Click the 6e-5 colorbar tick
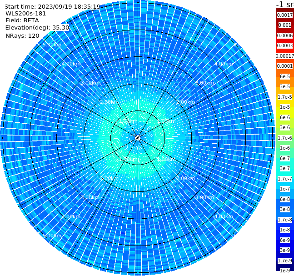294x276 pixels. point(285,76)
